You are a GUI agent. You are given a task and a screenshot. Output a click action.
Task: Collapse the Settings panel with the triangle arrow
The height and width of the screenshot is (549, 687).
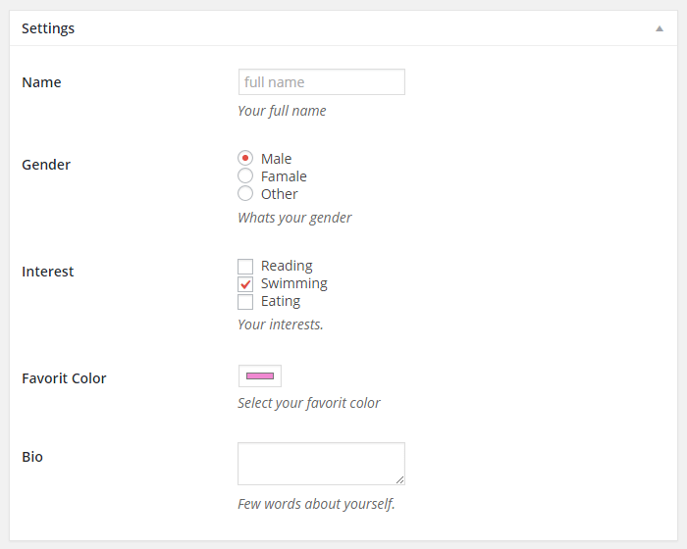pyautogui.click(x=659, y=28)
